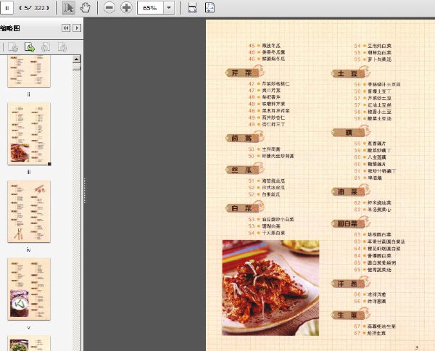
Task: Choose fit one full page icon
Action: (210, 8)
